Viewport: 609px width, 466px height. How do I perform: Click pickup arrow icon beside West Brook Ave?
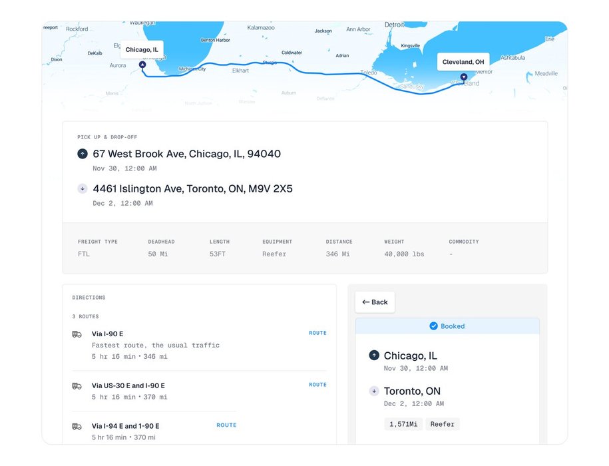(x=83, y=154)
